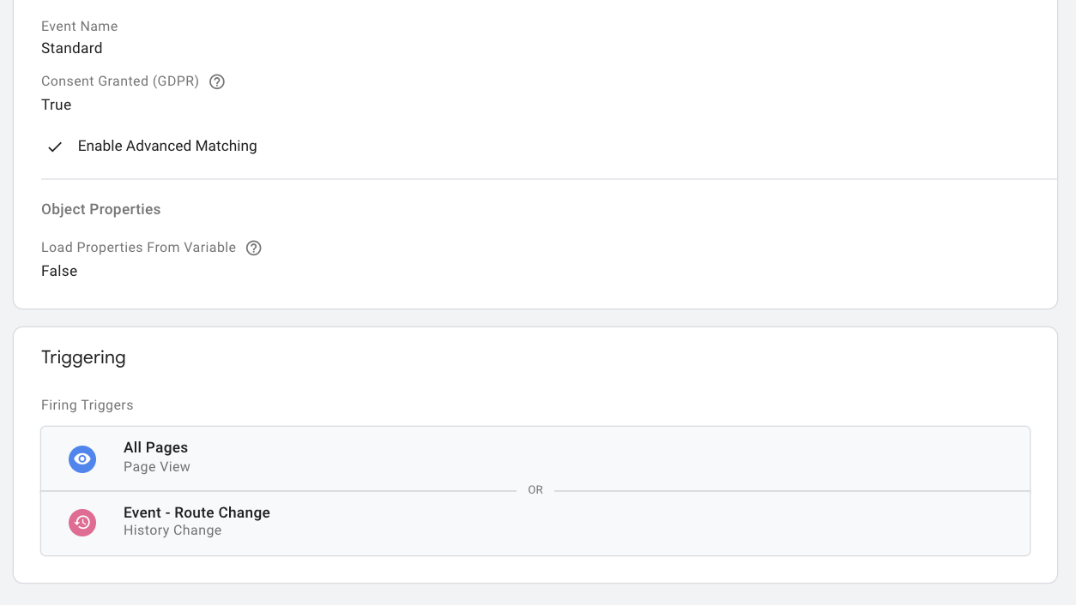Viewport: 1076px width, 605px height.
Task: Click the pink Route Change trigger icon
Action: pos(82,523)
